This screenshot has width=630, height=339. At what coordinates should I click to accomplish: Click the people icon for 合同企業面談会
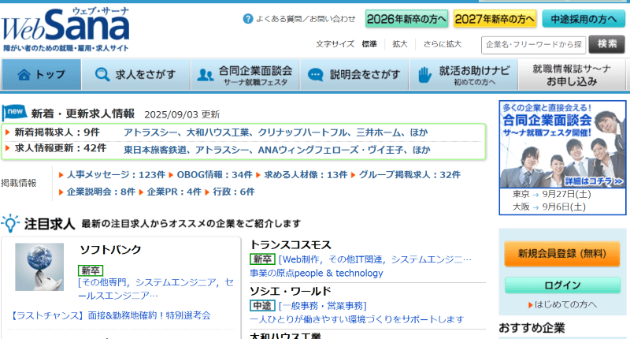(206, 75)
